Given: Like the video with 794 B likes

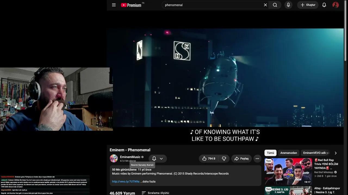Looking at the screenshot, I should tap(208, 158).
